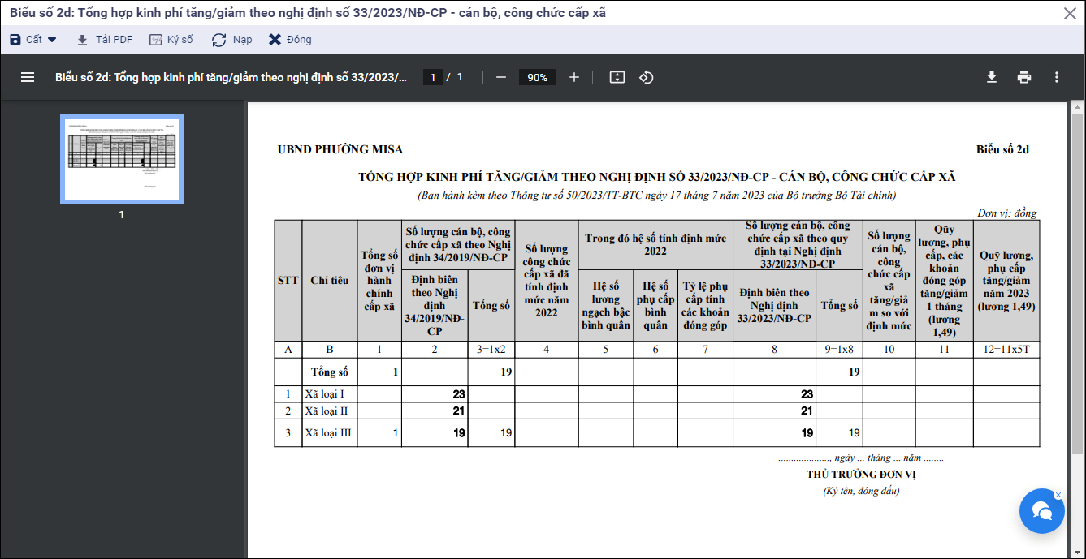Click the 'Tổng số' total row label
Screen dimensions: 1086x559
click(330, 372)
